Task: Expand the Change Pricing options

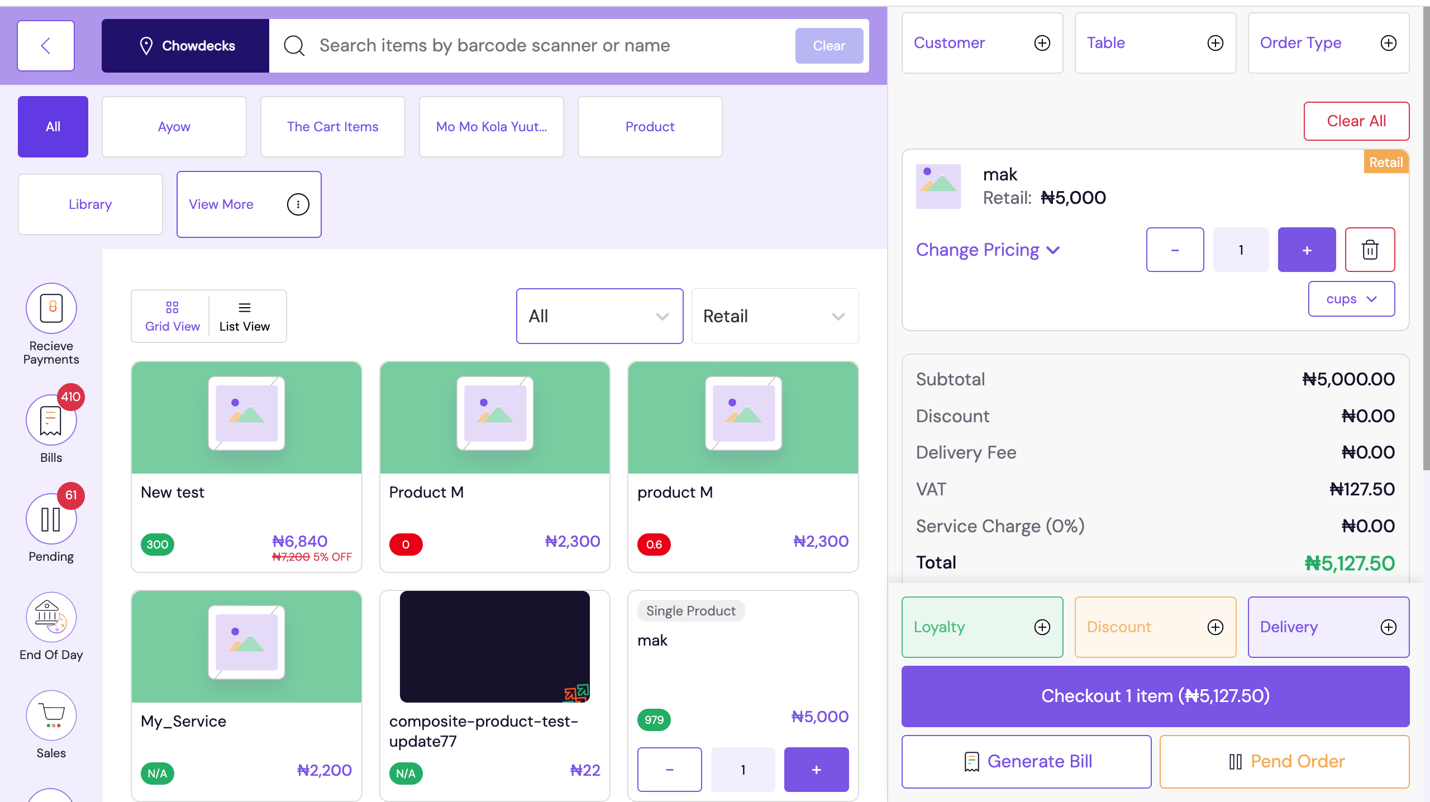Action: pos(987,250)
